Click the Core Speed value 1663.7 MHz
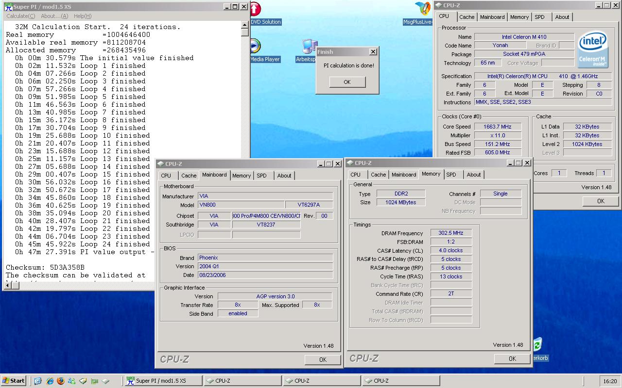622x388 pixels. click(497, 127)
